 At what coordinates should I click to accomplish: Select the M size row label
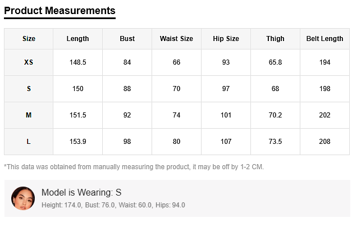29,115
